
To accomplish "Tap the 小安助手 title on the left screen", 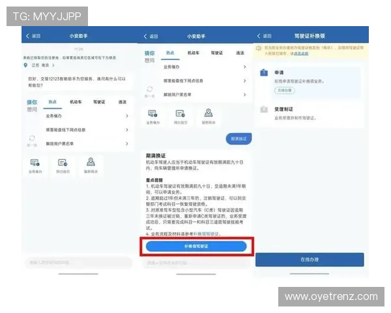I will coord(78,36).
